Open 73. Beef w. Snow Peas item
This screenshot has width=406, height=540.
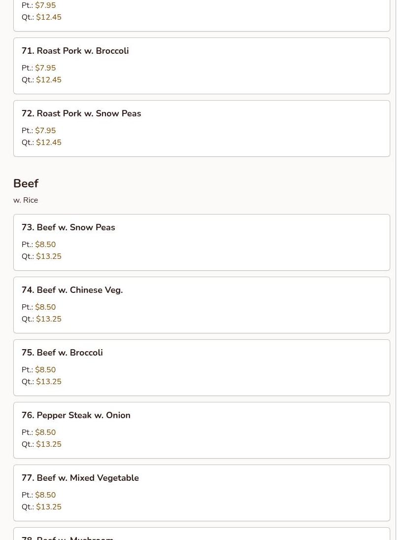(x=202, y=243)
